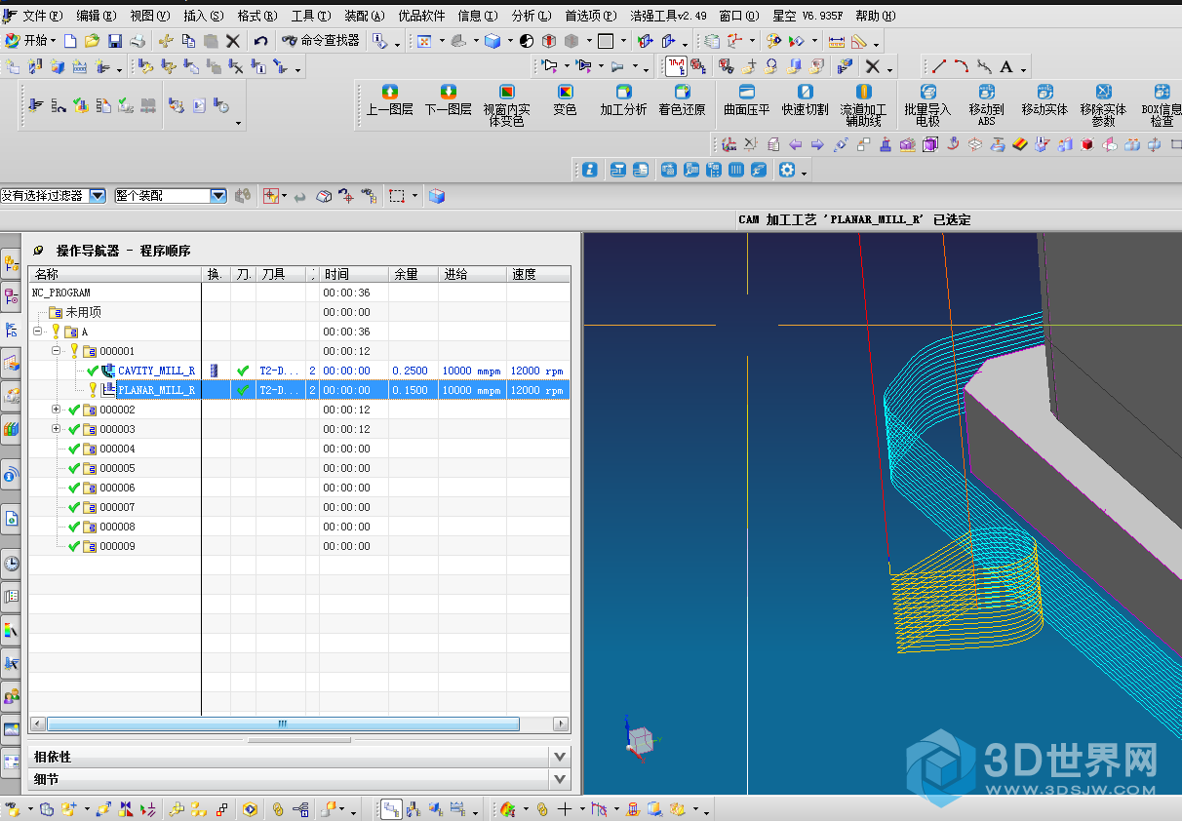This screenshot has height=821, width=1182.
Task: Undo the last action
Action: 260,41
